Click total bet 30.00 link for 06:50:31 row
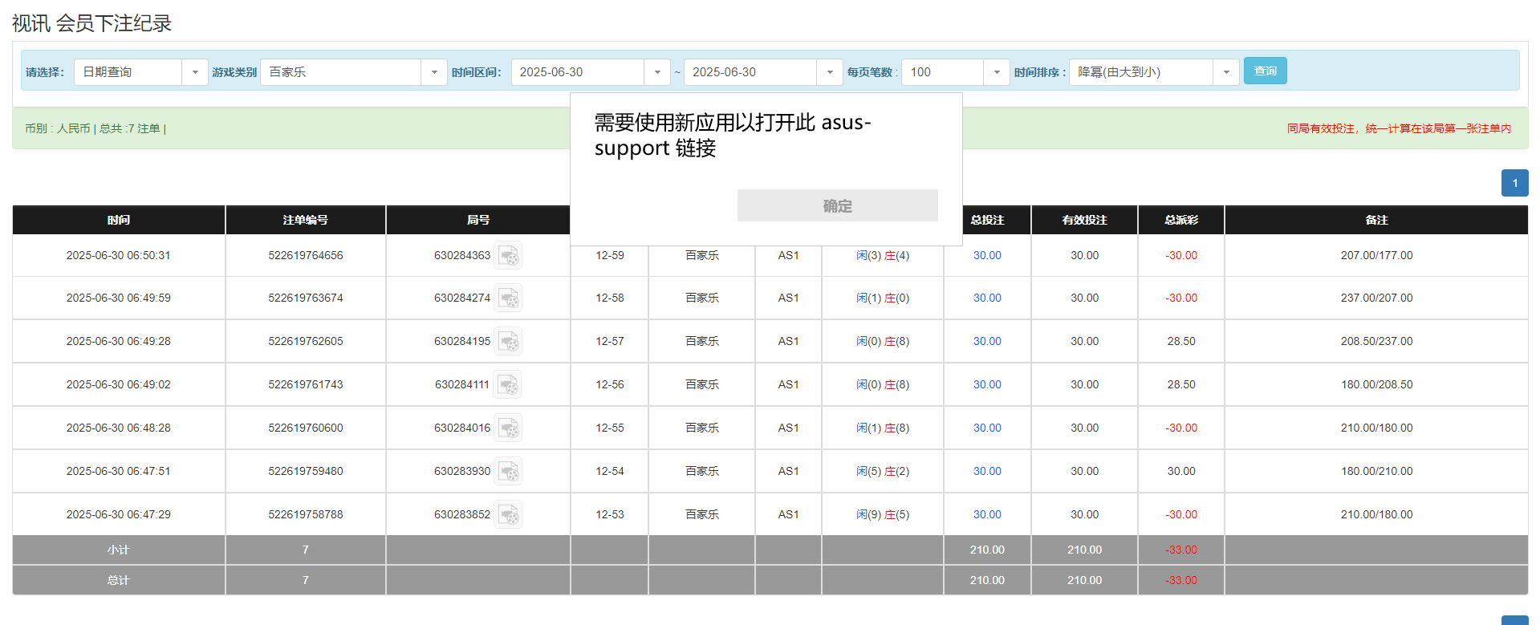The width and height of the screenshot is (1540, 625). 987,256
